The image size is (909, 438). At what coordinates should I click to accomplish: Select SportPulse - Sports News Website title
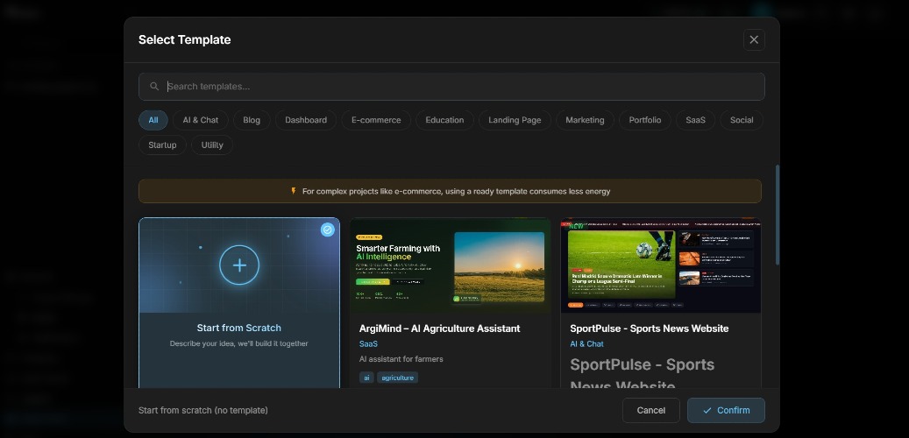pos(650,328)
